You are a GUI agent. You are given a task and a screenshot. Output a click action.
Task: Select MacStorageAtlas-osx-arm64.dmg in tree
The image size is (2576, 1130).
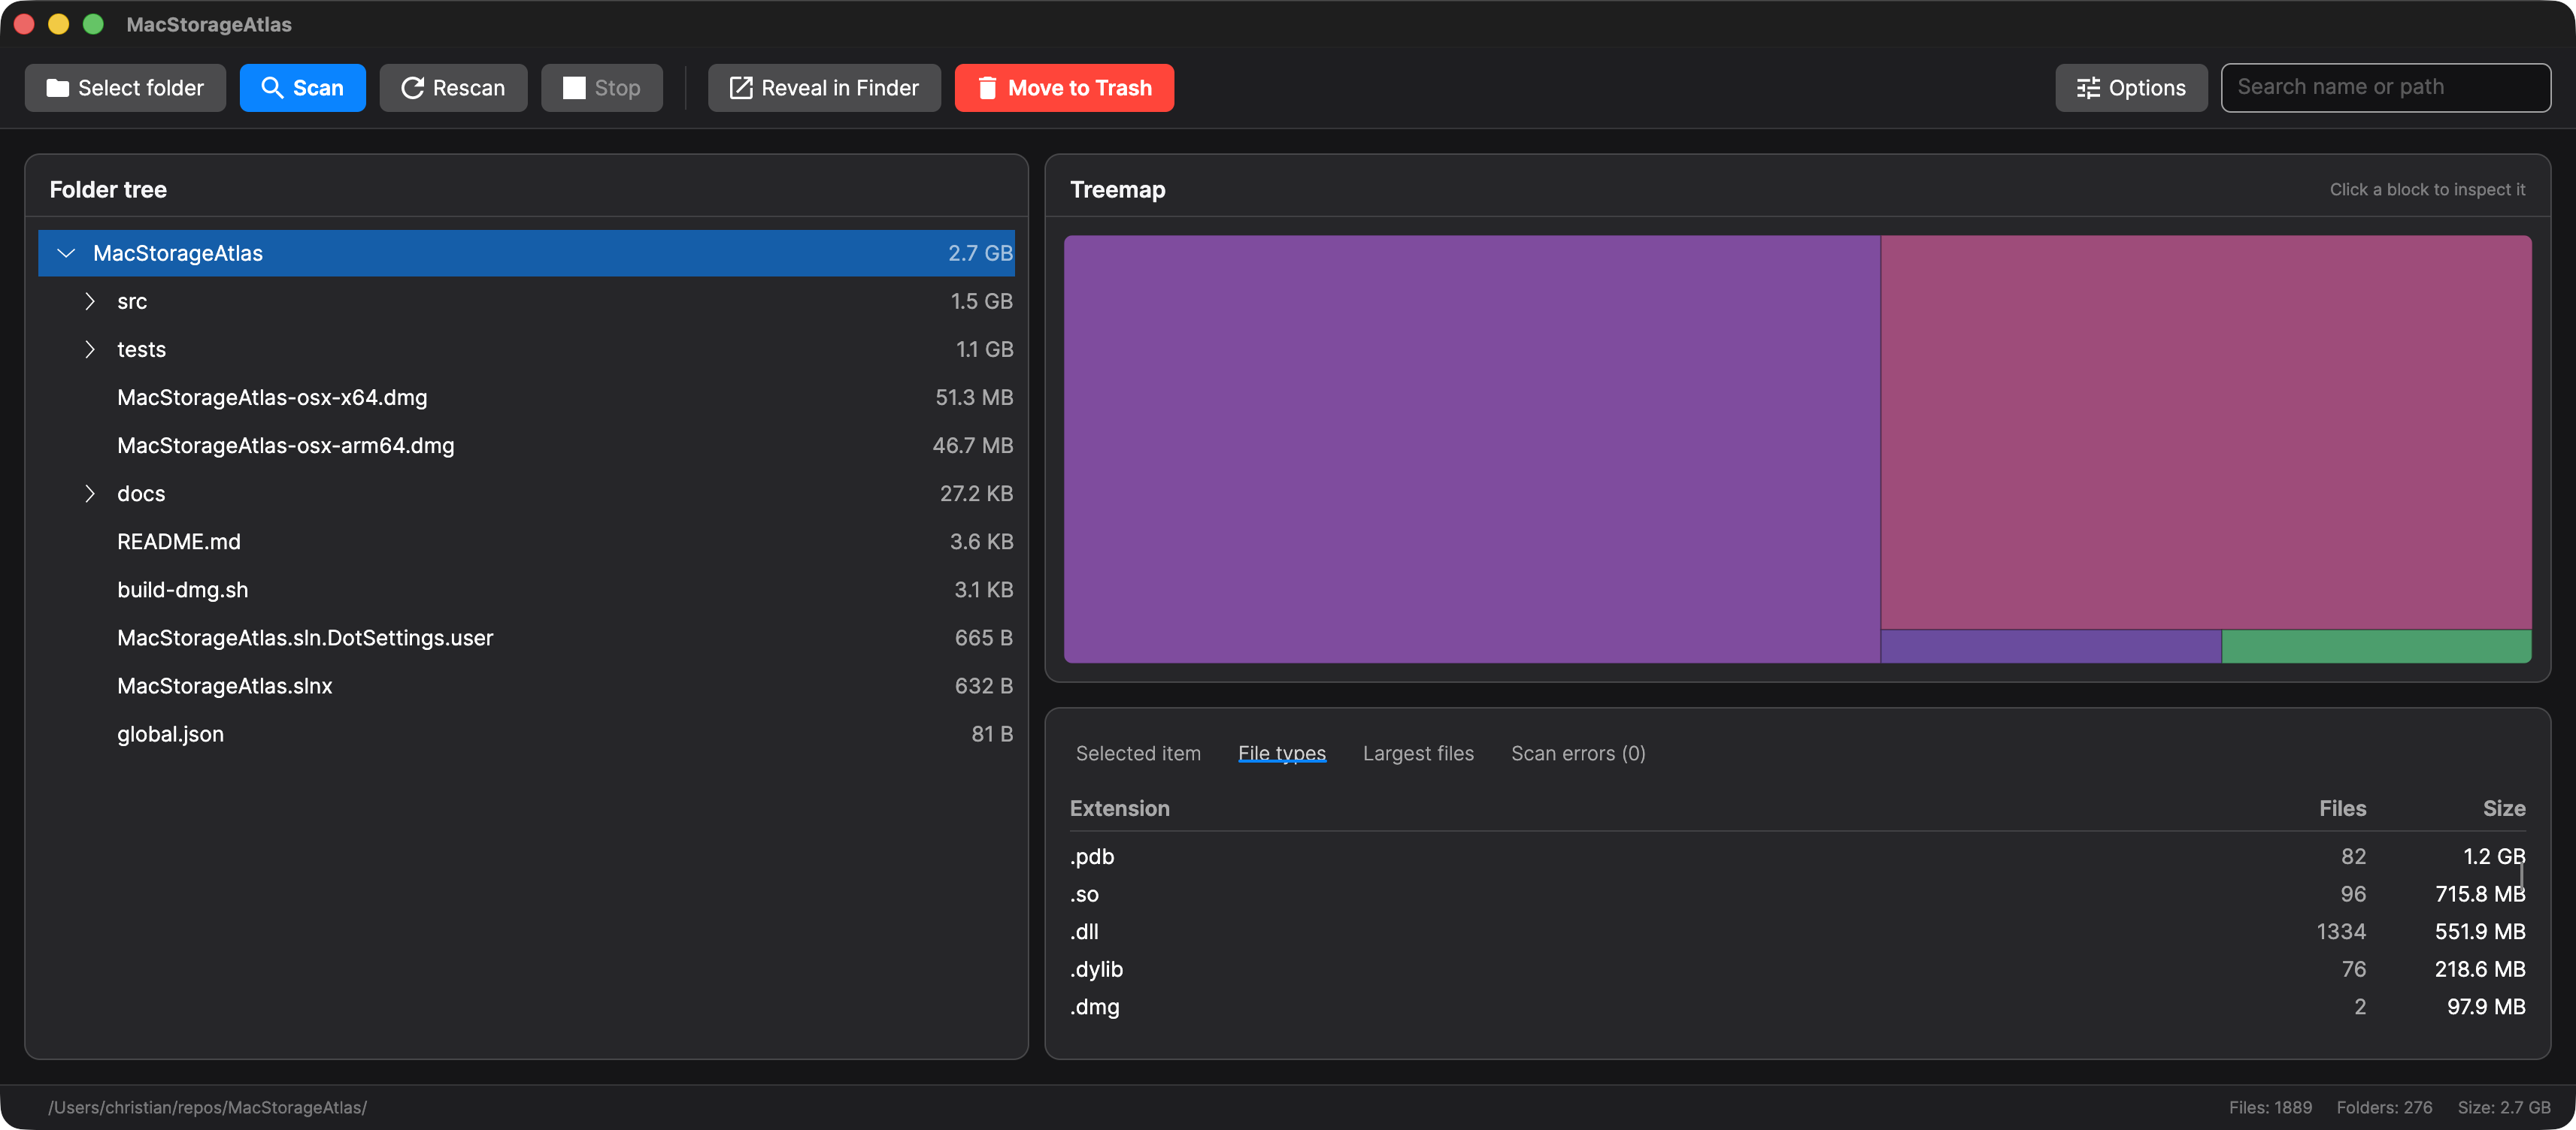tap(526, 446)
